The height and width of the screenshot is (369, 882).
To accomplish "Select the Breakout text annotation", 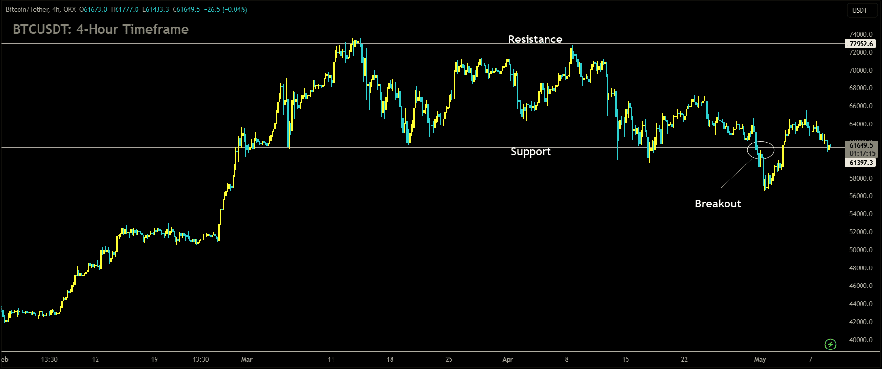I will (718, 204).
